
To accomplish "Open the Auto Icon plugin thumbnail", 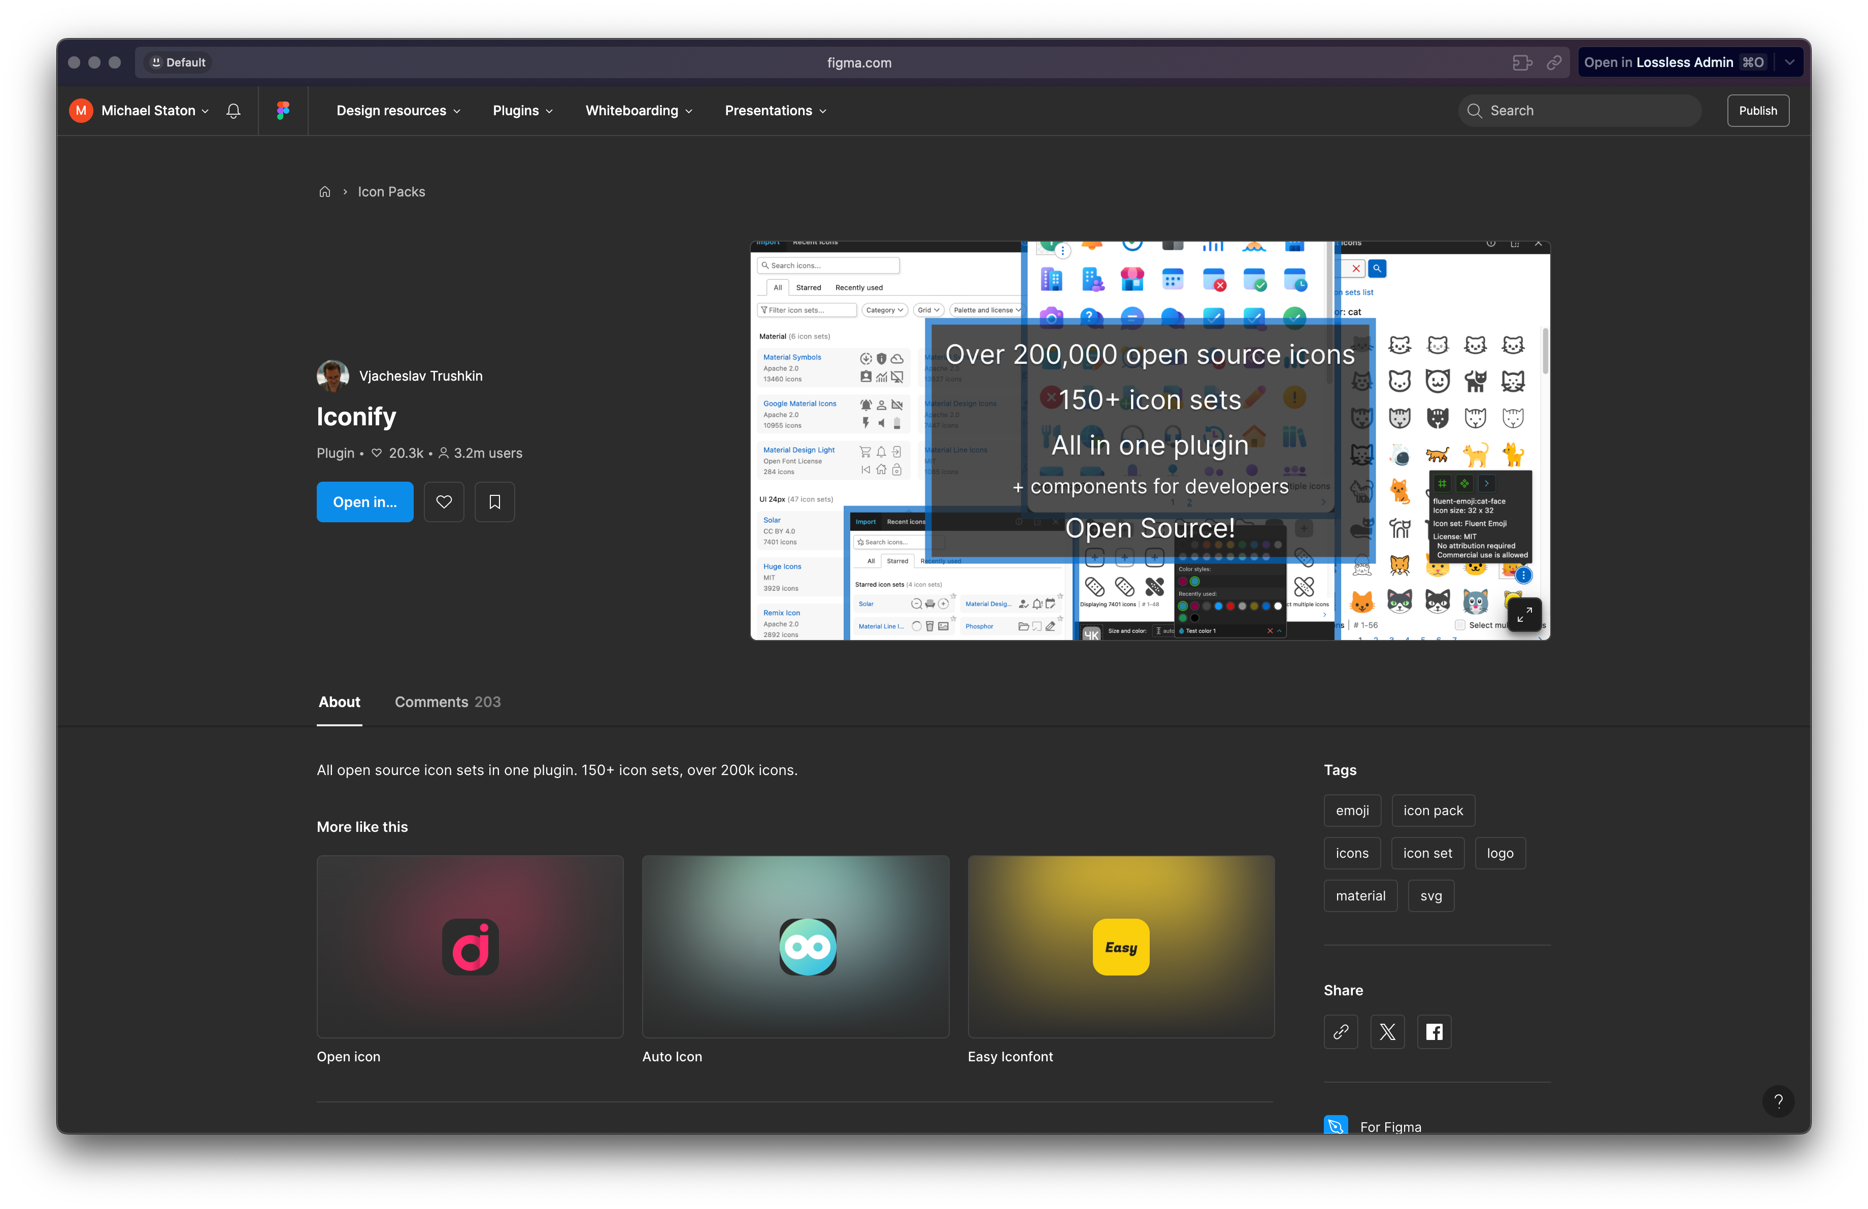I will [x=796, y=946].
